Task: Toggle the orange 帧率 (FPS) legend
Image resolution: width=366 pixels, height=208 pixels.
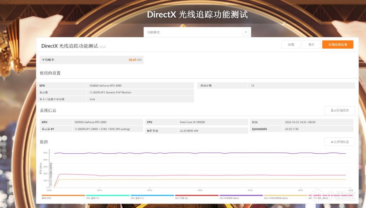Action: coord(63,197)
